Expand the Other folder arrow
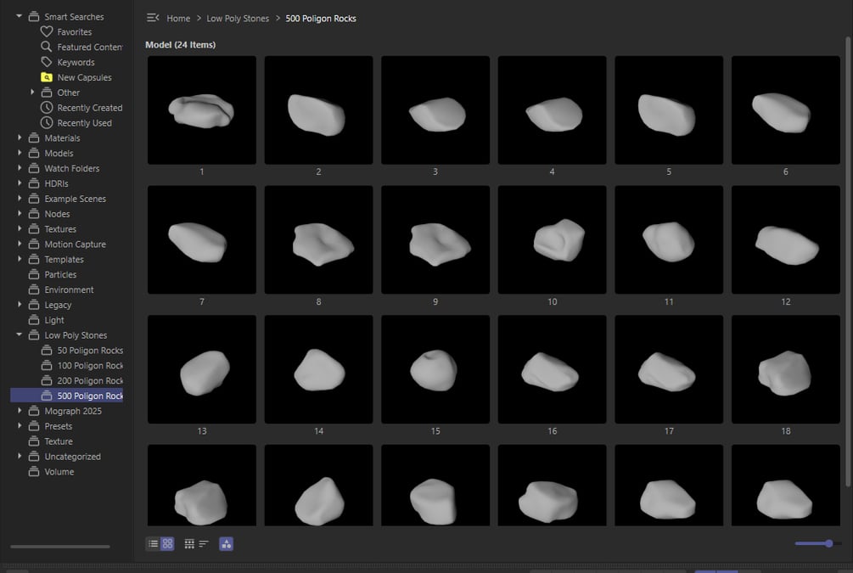Image resolution: width=853 pixels, height=573 pixels. pyautogui.click(x=32, y=93)
